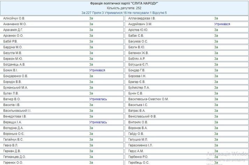The image size is (249, 165).
Task: Select deputy name Андрійович З.М.
Action: point(140,24)
